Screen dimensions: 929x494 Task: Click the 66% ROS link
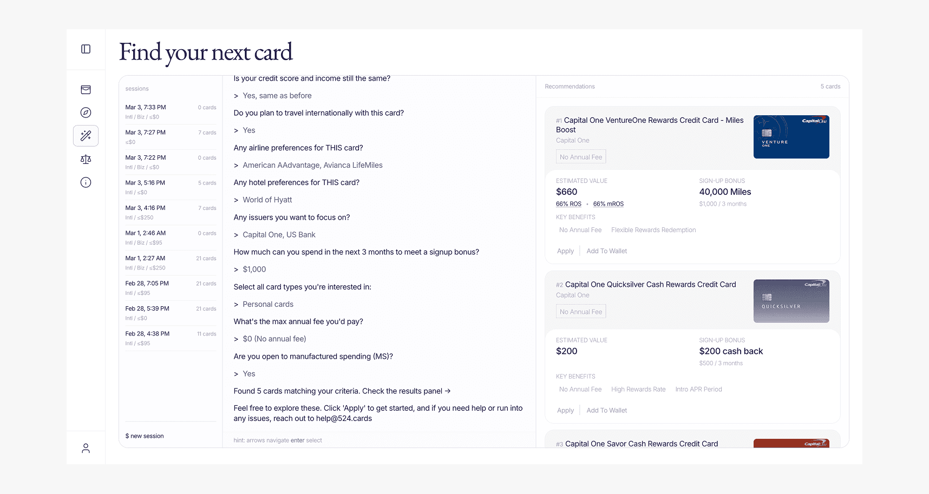click(568, 204)
